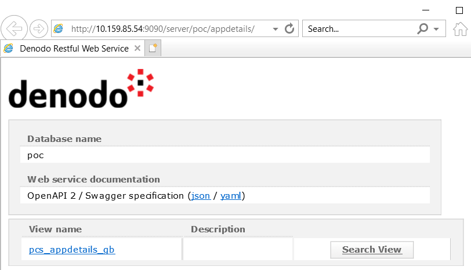Expand the search provider dropdown arrow
Image resolution: width=471 pixels, height=270 pixels.
point(436,29)
